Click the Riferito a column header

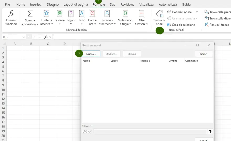[x=145, y=61]
